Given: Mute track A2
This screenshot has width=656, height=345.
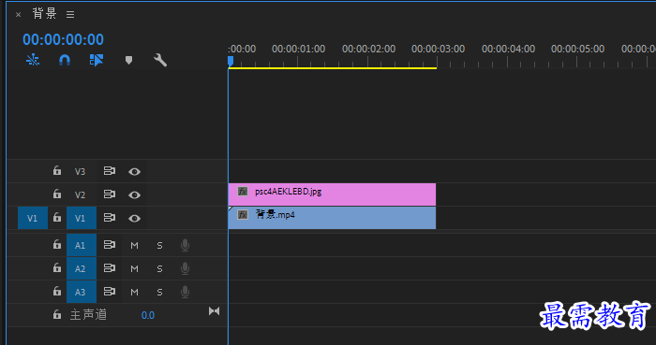Looking at the screenshot, I should [134, 269].
